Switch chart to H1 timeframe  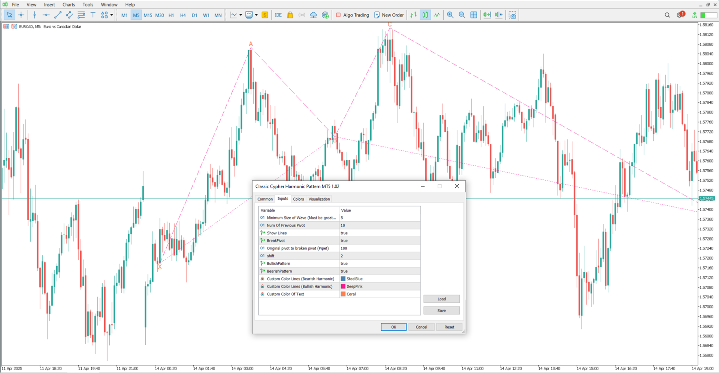pos(171,15)
